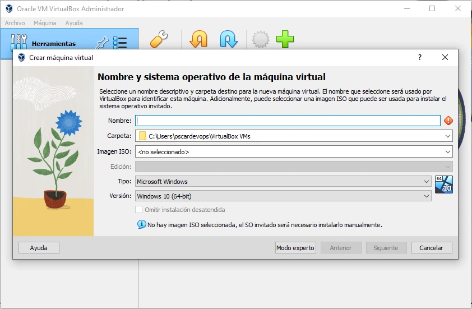Click the grayed New machine starburst icon

(260, 39)
